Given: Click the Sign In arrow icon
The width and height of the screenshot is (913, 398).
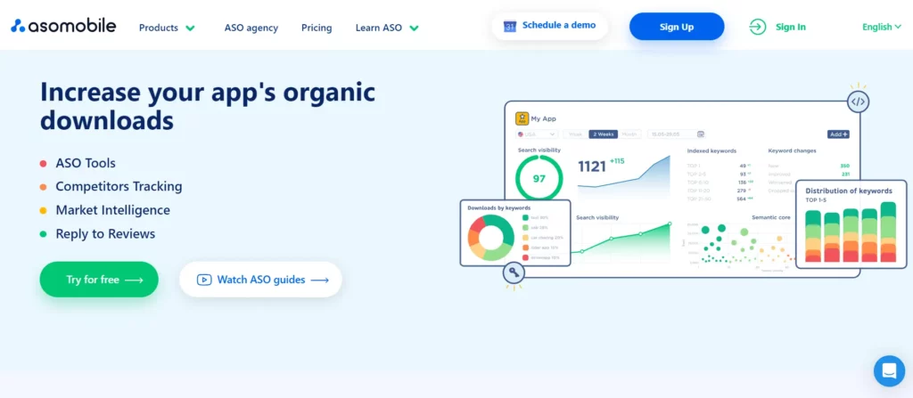Looking at the screenshot, I should [x=757, y=27].
